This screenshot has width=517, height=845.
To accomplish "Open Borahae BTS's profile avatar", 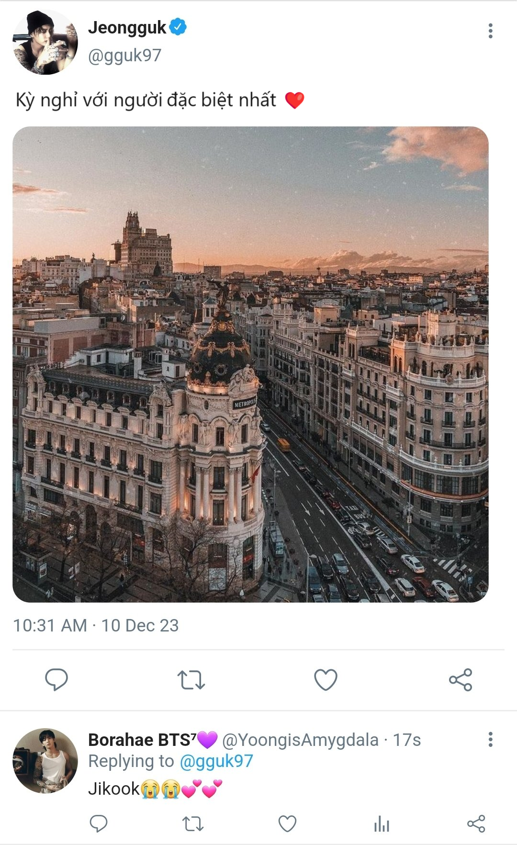I will click(x=45, y=761).
